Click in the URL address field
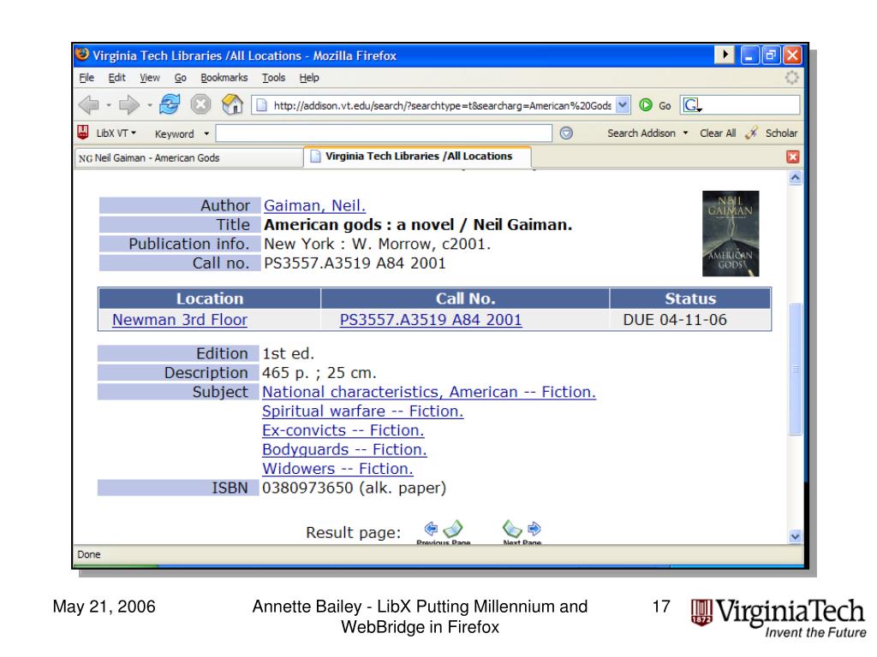This screenshot has height=657, width=877. (442, 105)
